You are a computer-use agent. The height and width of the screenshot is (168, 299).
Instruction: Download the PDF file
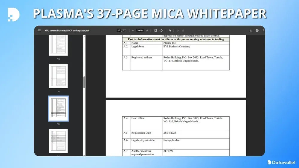(x=251, y=30)
